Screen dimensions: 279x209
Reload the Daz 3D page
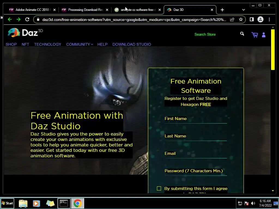point(27,19)
